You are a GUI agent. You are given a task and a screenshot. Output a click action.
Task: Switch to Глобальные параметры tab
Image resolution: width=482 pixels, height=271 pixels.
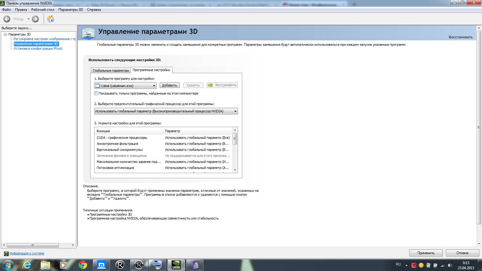point(111,70)
